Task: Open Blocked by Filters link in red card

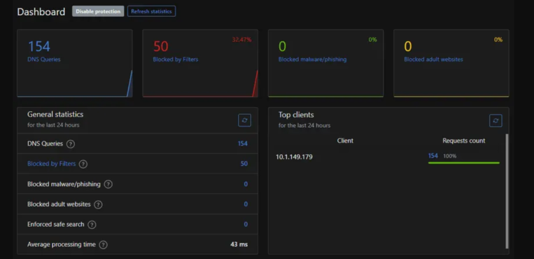Action: (x=175, y=59)
